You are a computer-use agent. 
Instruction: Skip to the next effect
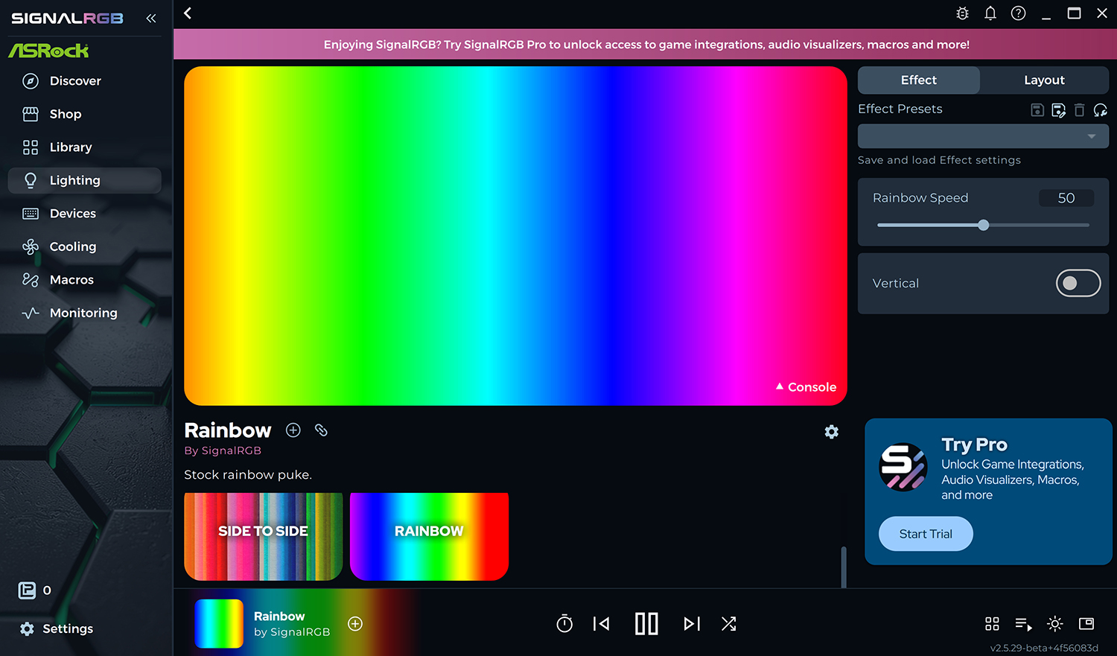click(692, 624)
